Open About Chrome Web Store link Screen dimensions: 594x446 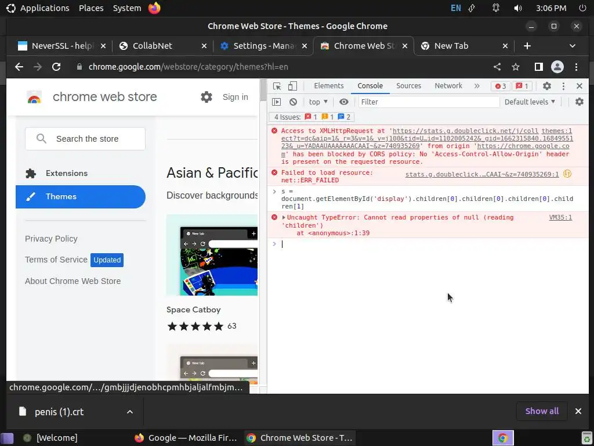pyautogui.click(x=73, y=281)
